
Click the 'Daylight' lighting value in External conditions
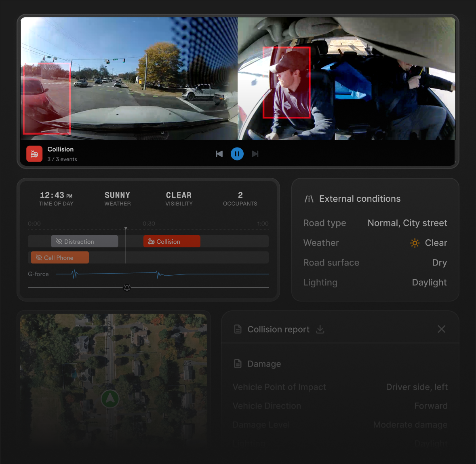pyautogui.click(x=429, y=283)
